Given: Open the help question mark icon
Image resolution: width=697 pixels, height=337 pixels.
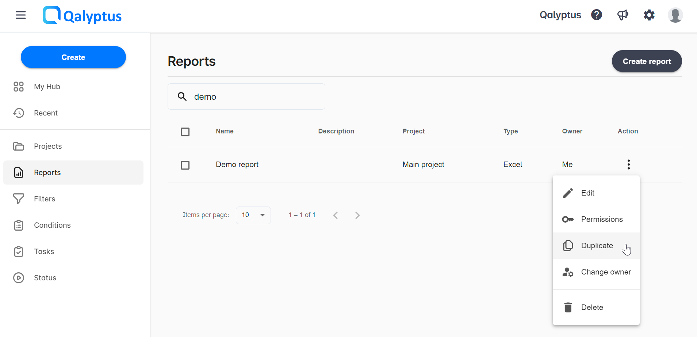Looking at the screenshot, I should pos(596,15).
